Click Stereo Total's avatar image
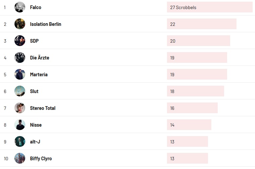 pyautogui.click(x=20, y=108)
